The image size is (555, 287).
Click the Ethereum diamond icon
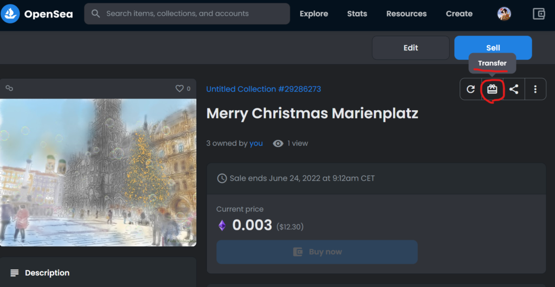point(222,225)
